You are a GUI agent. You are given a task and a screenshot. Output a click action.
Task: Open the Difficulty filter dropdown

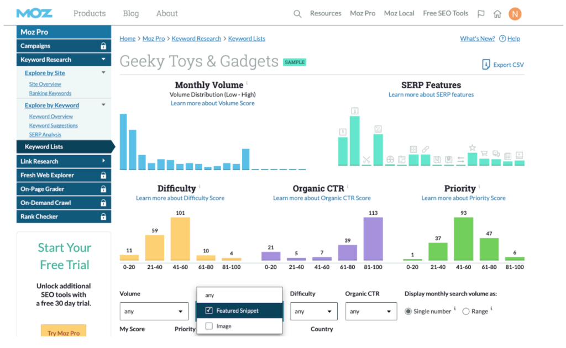314,311
